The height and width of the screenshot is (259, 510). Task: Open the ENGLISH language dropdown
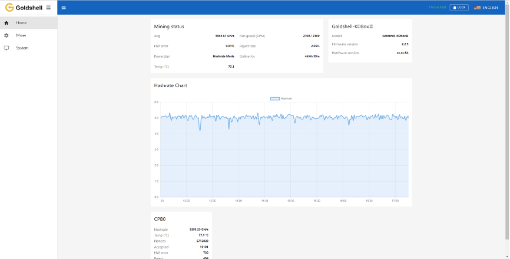click(490, 8)
